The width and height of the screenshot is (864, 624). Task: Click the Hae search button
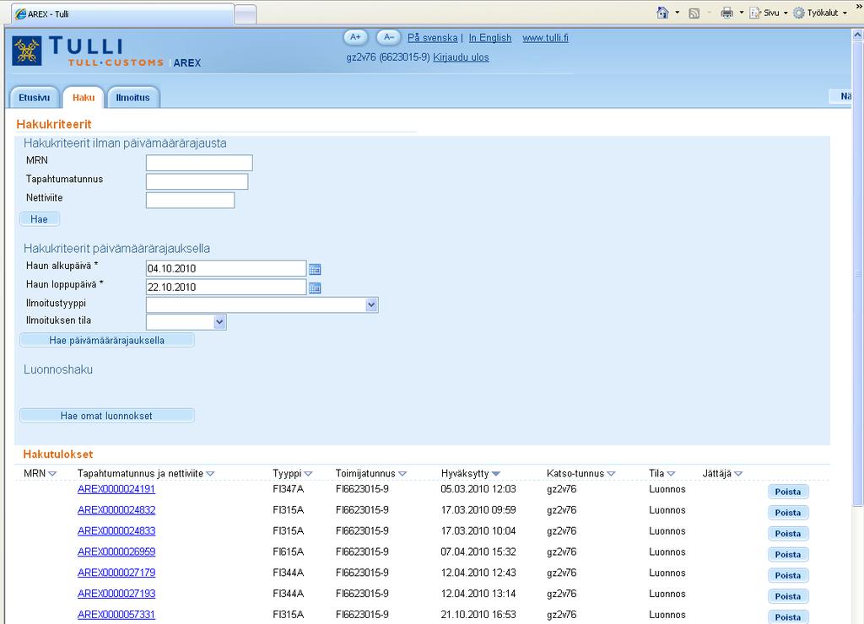39,219
